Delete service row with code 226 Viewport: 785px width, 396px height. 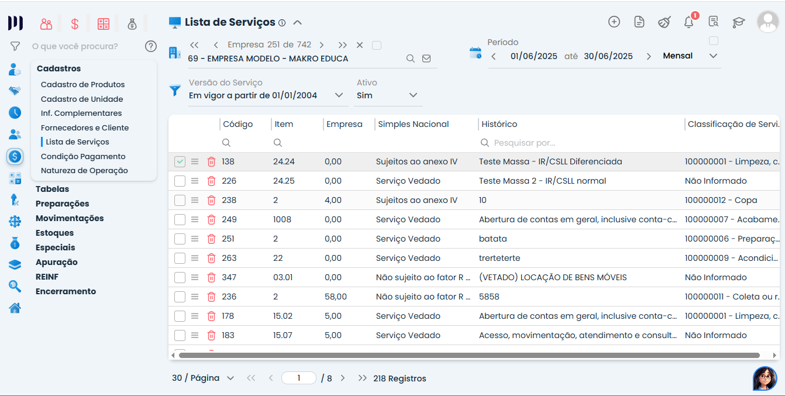click(211, 181)
